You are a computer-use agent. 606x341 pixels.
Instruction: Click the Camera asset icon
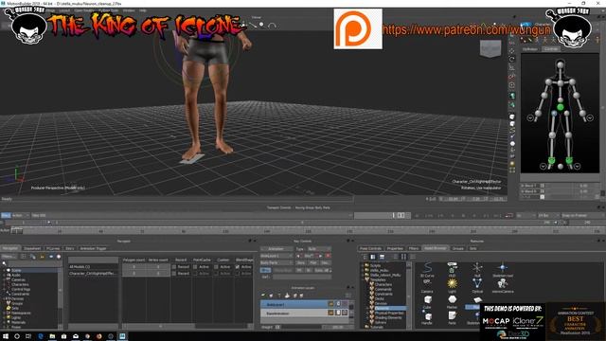click(427, 285)
